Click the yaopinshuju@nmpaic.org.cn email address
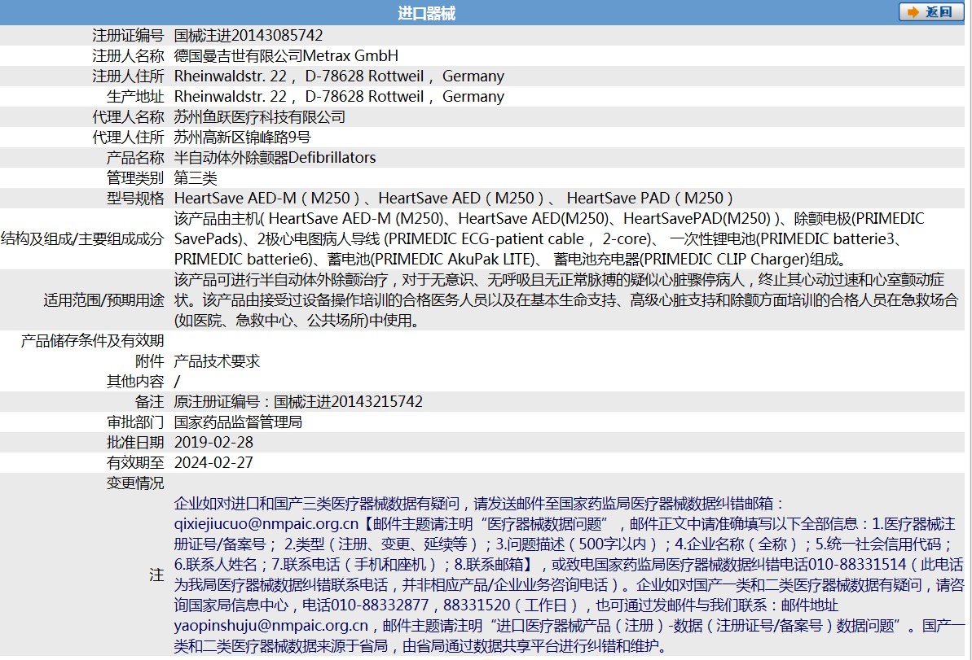This screenshot has width=972, height=660. [x=270, y=626]
